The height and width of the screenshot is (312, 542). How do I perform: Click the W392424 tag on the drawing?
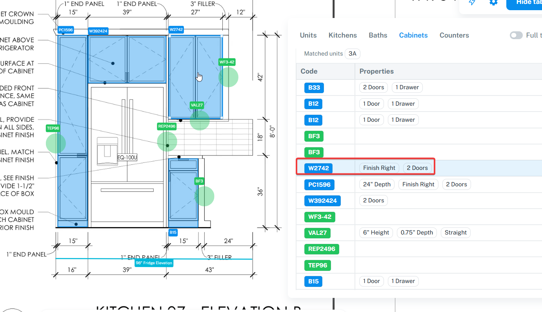98,31
